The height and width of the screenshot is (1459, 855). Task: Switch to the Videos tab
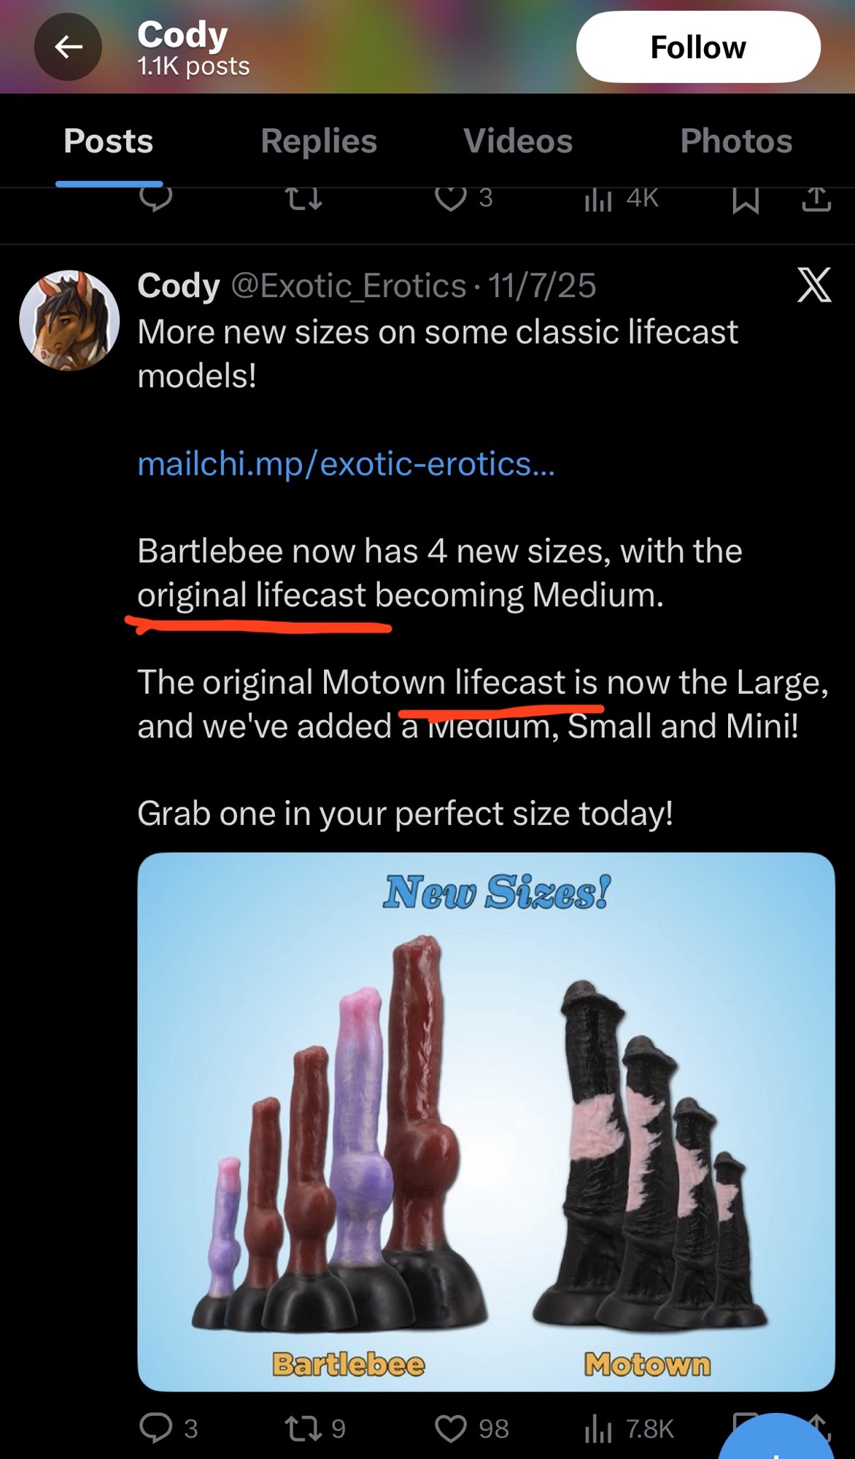[x=518, y=141]
